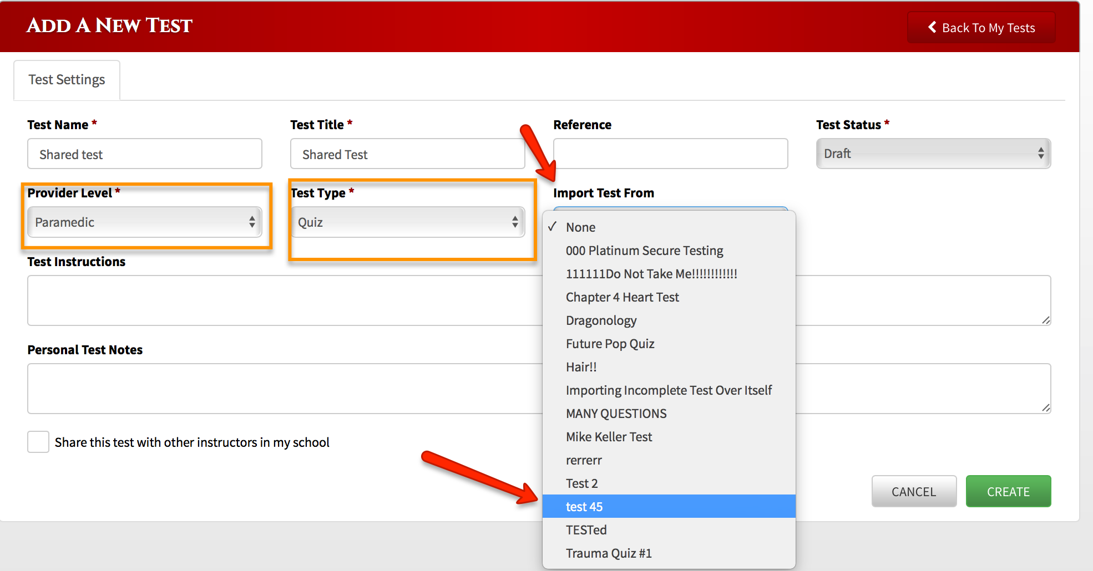Choose Importing Incomplete Test Over Itself
The width and height of the screenshot is (1093, 571).
click(x=669, y=390)
